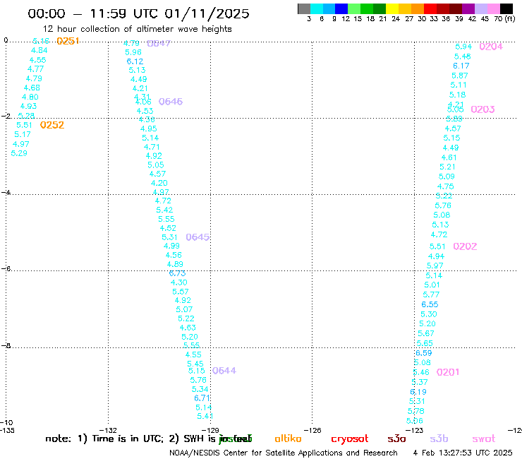Choose the black 70 ft color swatch
Image resolution: width=522 pixels, height=459 pixels.
(x=506, y=8)
